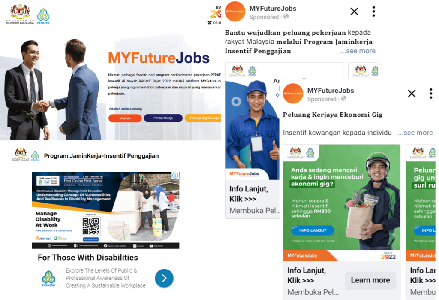Open options menu of gig economy post
Viewport: 439px width, 300px height.
click(x=431, y=94)
